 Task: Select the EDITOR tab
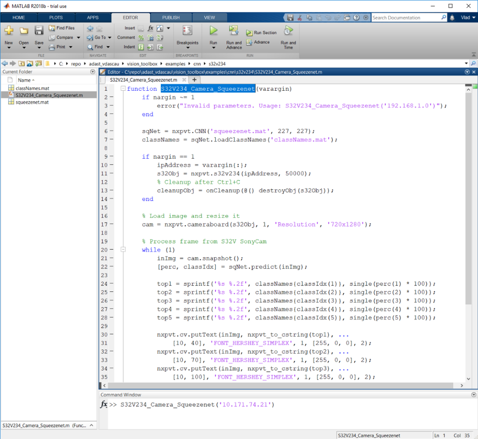(x=131, y=18)
